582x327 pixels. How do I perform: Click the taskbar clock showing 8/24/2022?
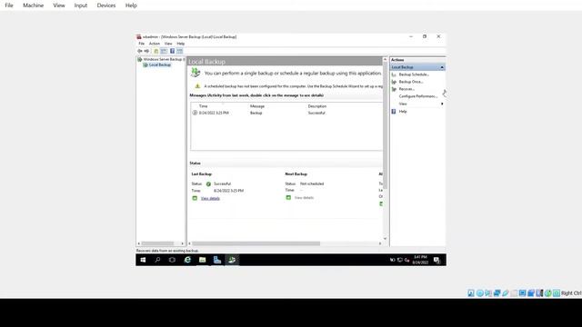click(420, 260)
